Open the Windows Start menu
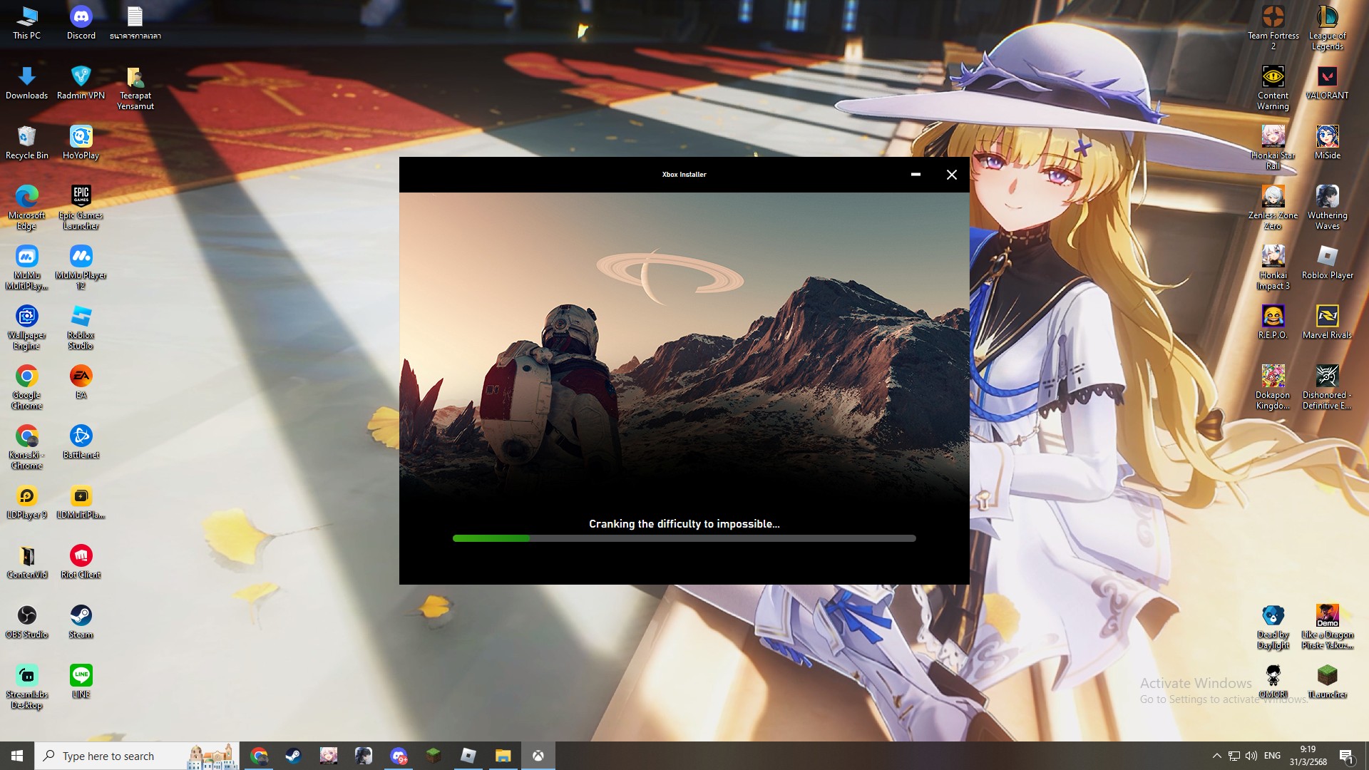Viewport: 1369px width, 770px height. coord(17,756)
